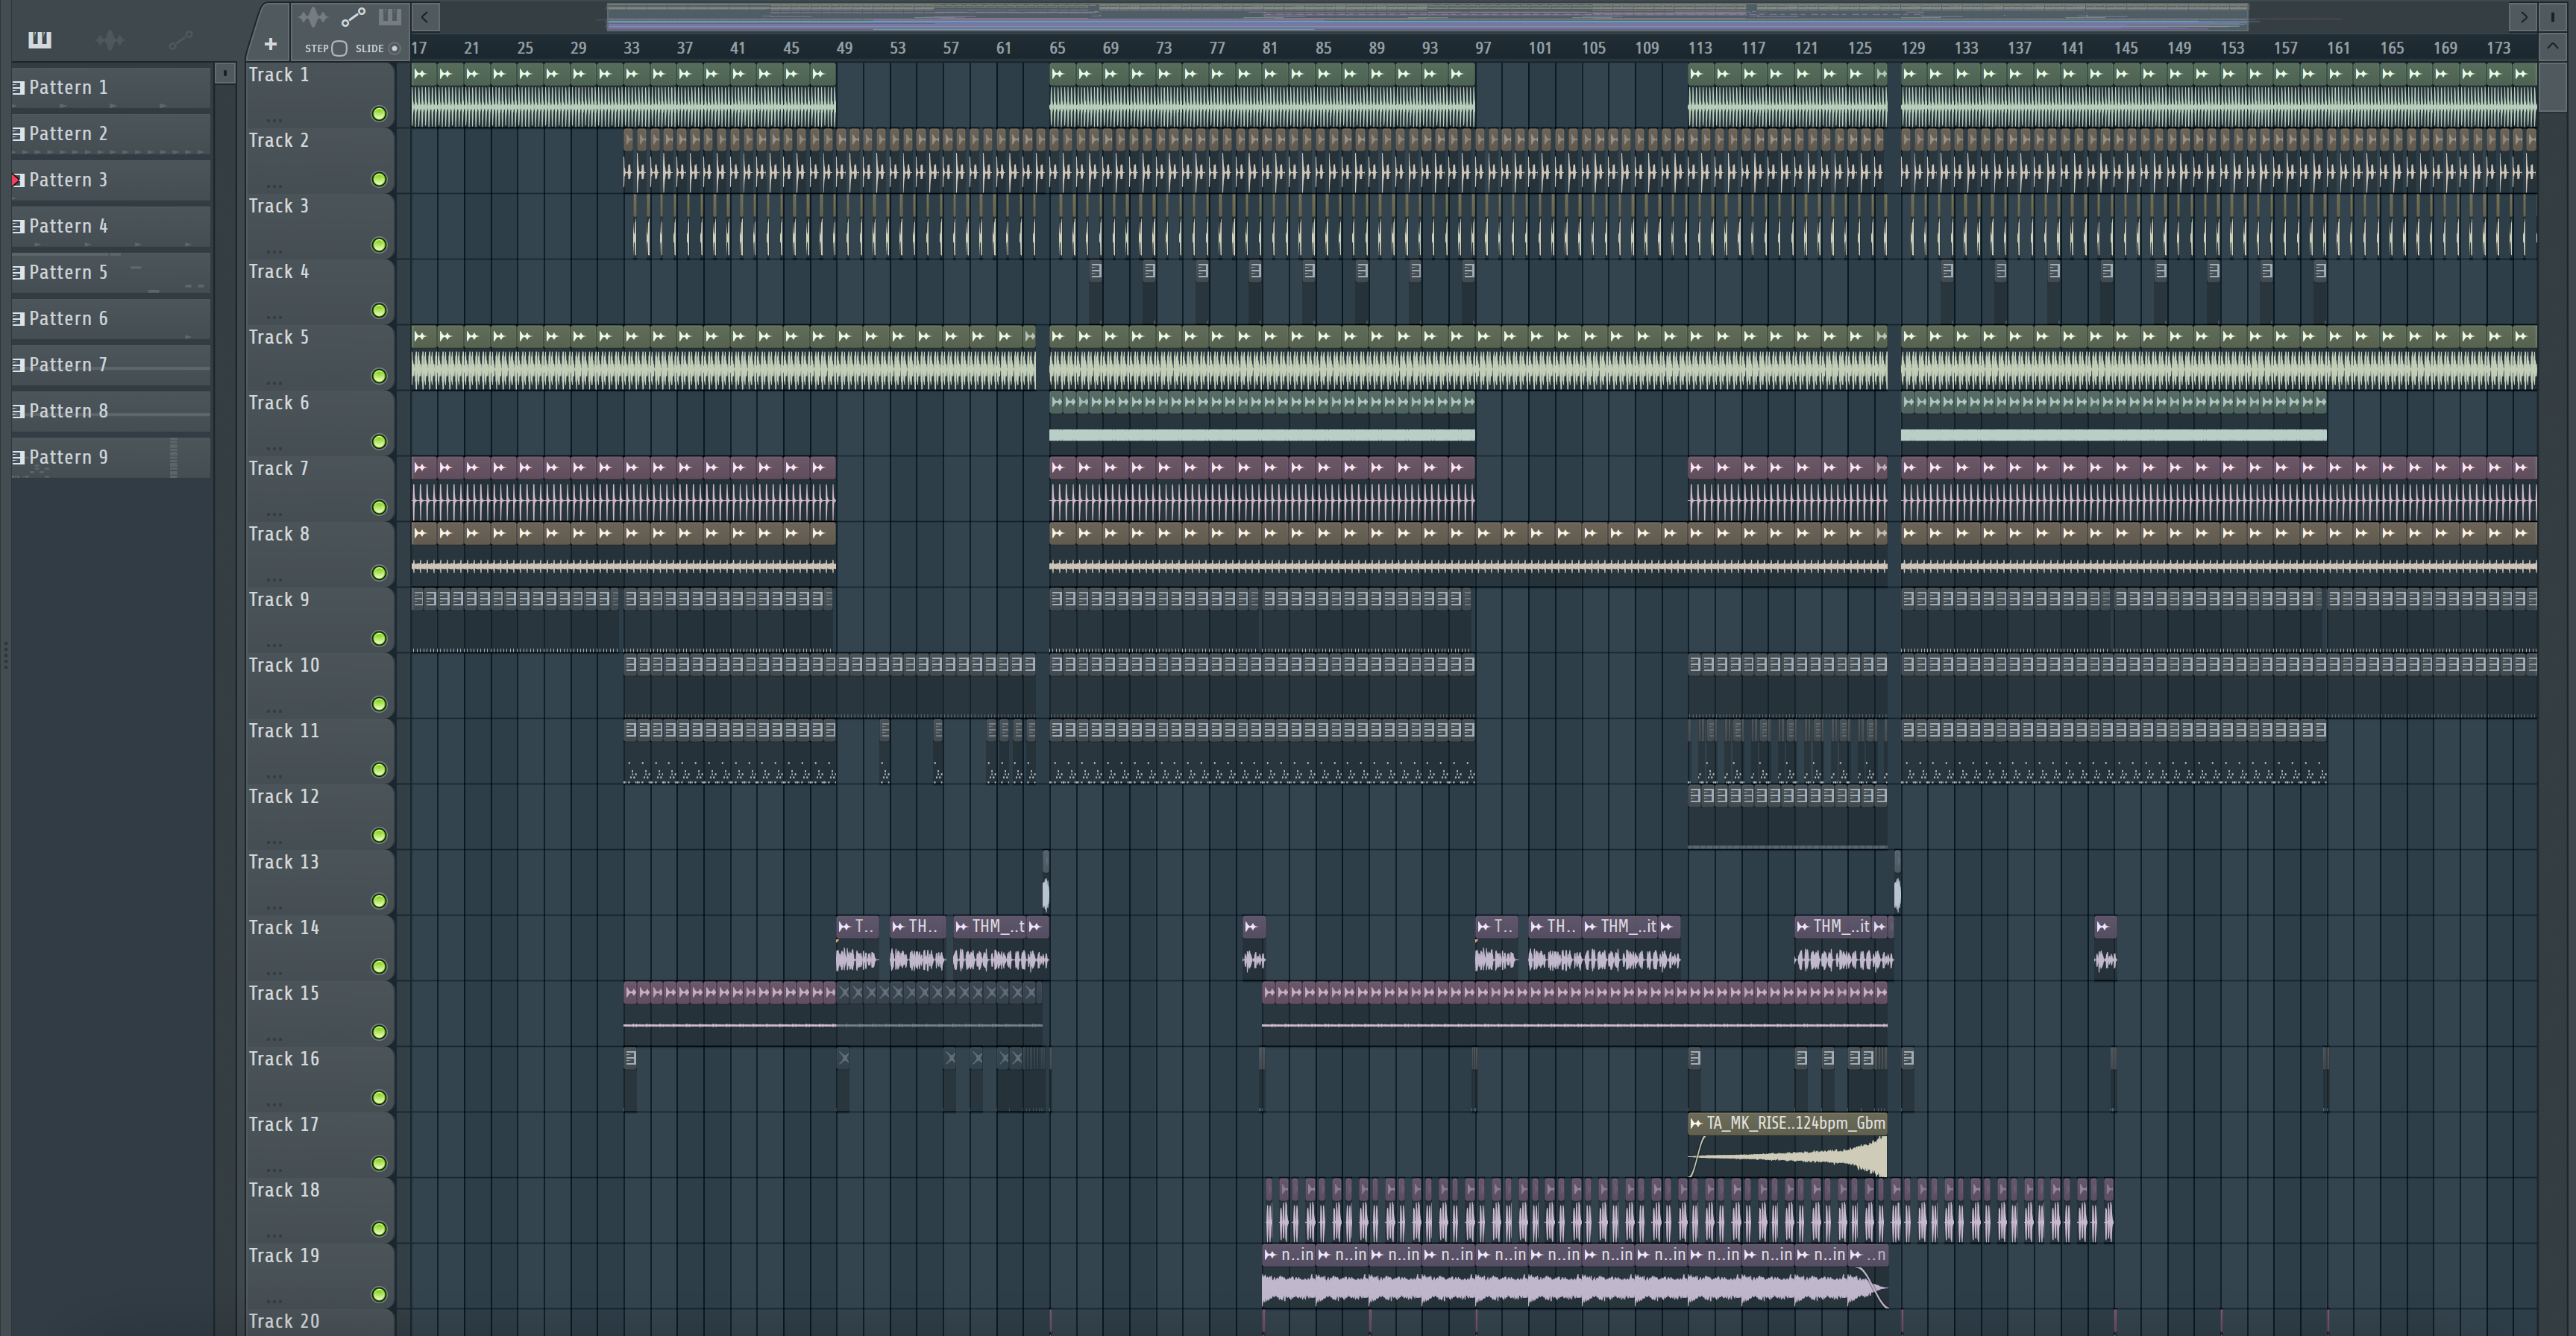
Task: Mute Track 14 with its green light
Action: pyautogui.click(x=379, y=967)
